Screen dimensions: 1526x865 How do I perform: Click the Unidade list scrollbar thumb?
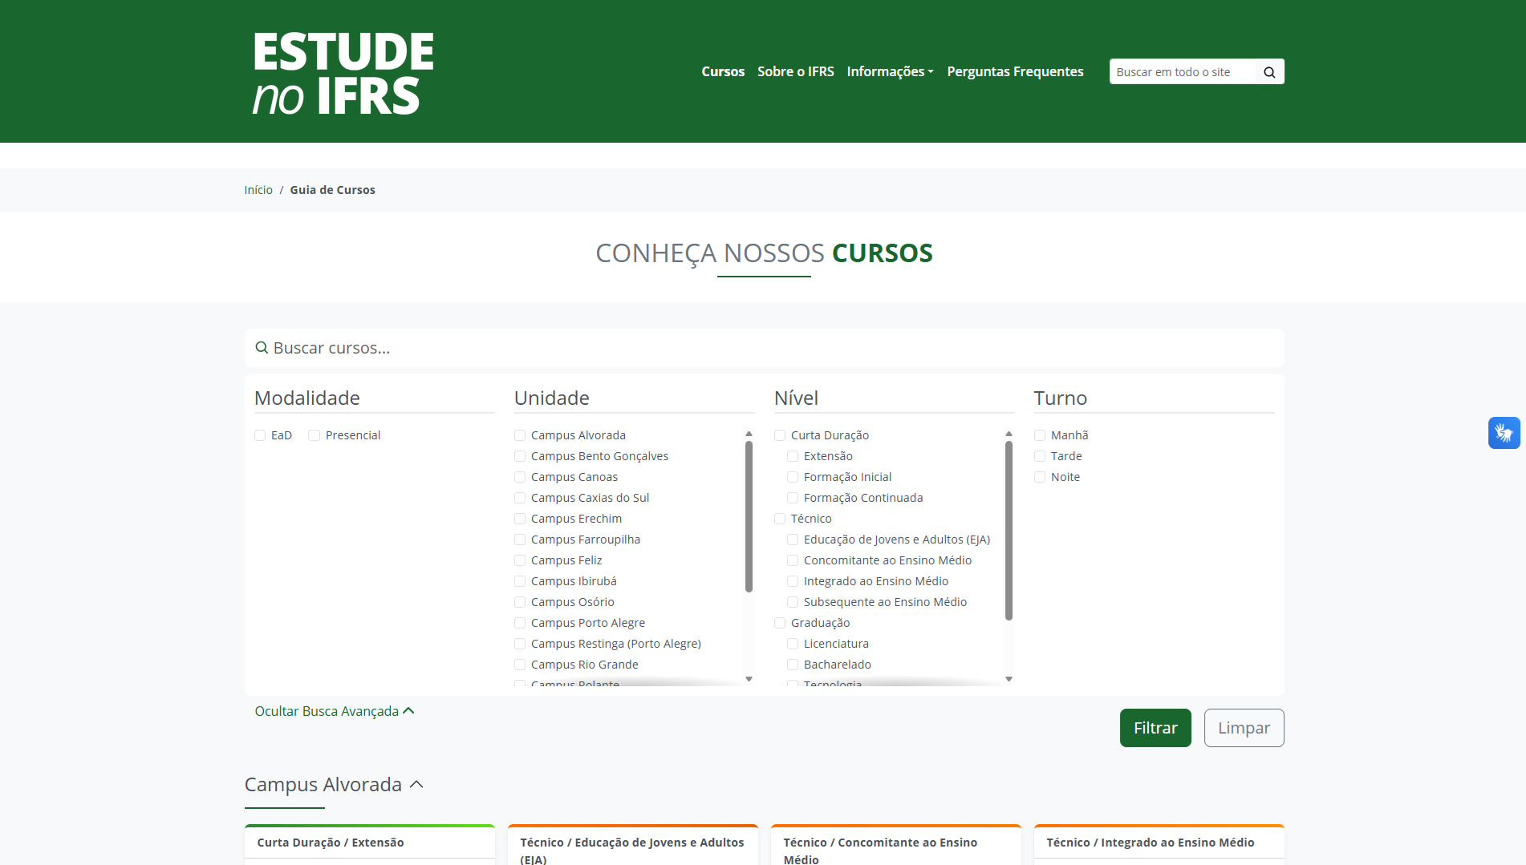749,516
